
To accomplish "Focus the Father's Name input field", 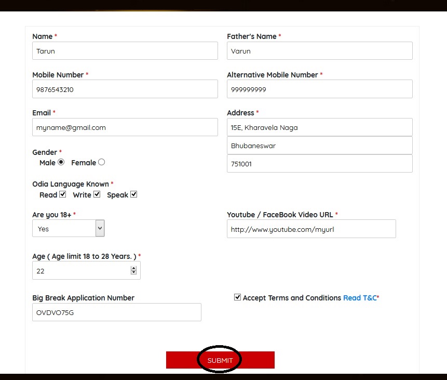I will coord(319,51).
